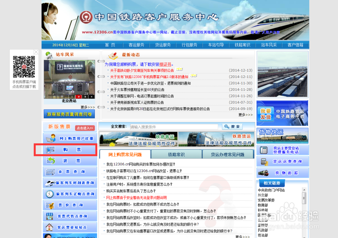This screenshot has width=338, height=238.
Task: Open FAQ 购买实名制车票后丢失了怎么办
Action: 131,191
